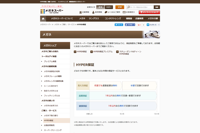Click the Google+1 share button
The height and width of the screenshot is (133, 200).
pos(139,25)
